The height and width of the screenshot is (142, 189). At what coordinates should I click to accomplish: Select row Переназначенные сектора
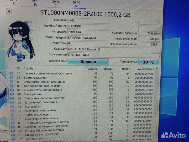[82, 86]
